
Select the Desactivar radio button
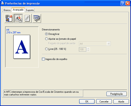pos(46,34)
